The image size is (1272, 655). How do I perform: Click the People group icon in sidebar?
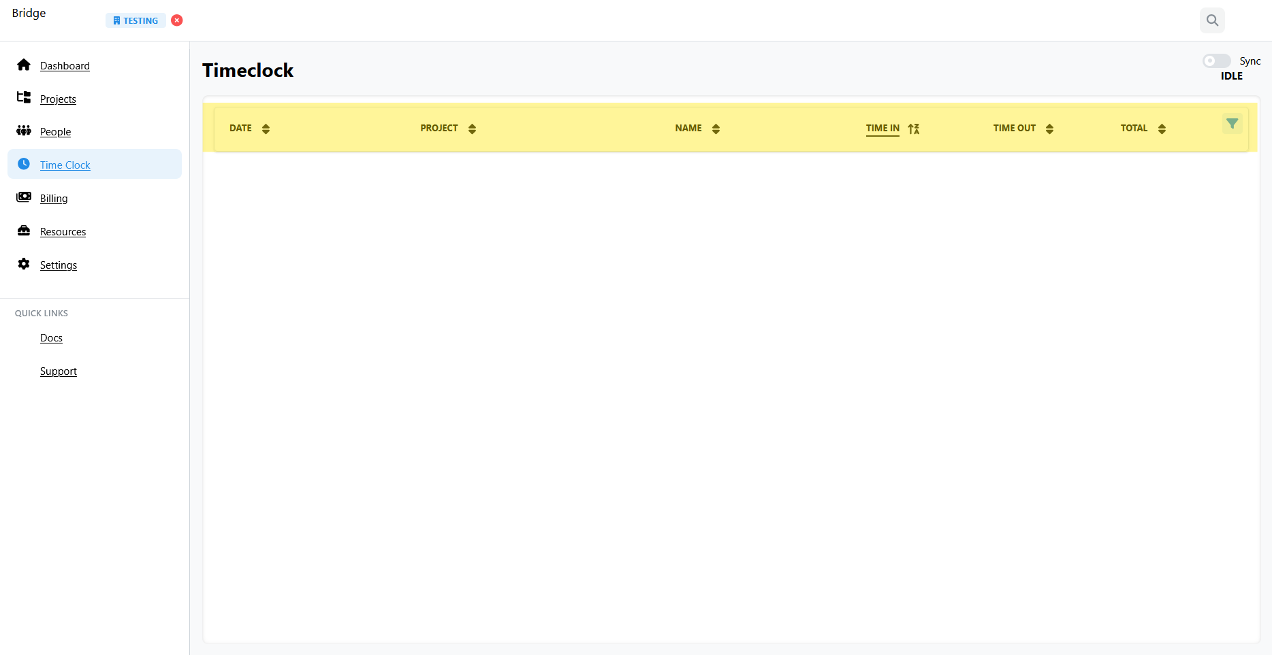tap(24, 130)
